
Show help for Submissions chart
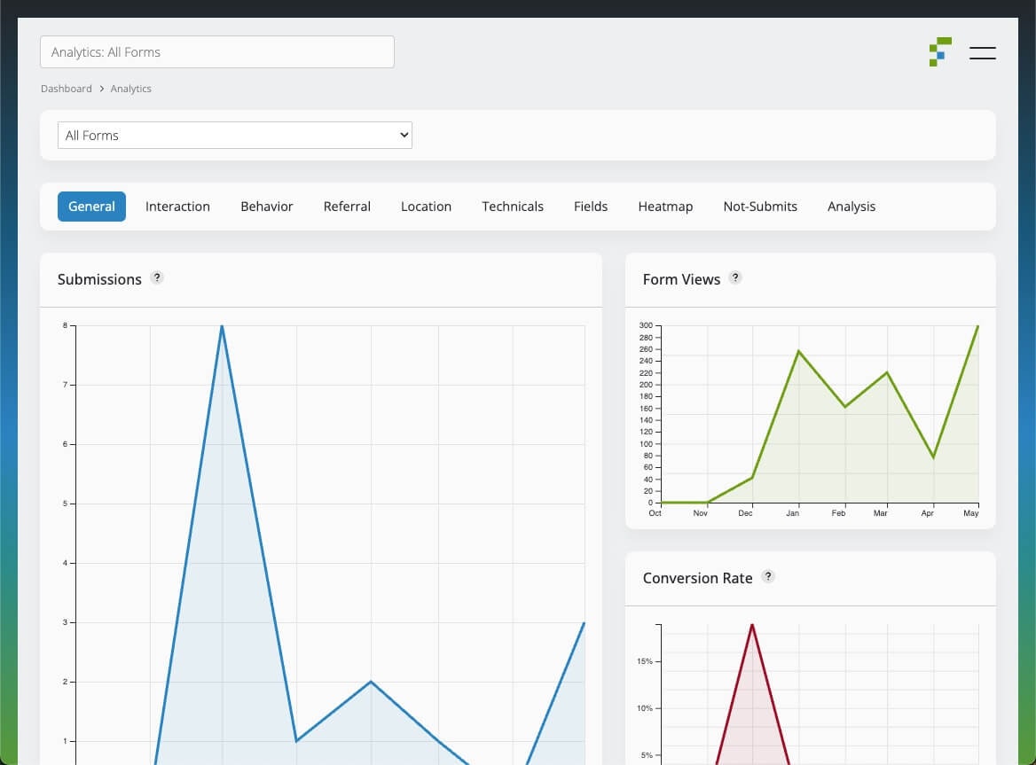point(157,277)
